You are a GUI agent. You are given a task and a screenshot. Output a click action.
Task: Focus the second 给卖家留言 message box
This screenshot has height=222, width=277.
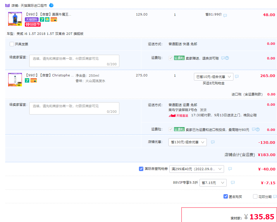74,108
